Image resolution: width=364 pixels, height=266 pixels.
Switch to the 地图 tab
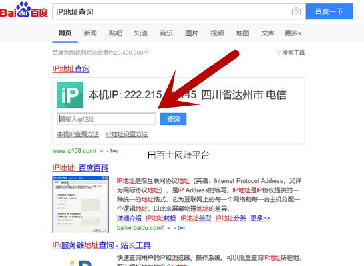click(x=242, y=33)
